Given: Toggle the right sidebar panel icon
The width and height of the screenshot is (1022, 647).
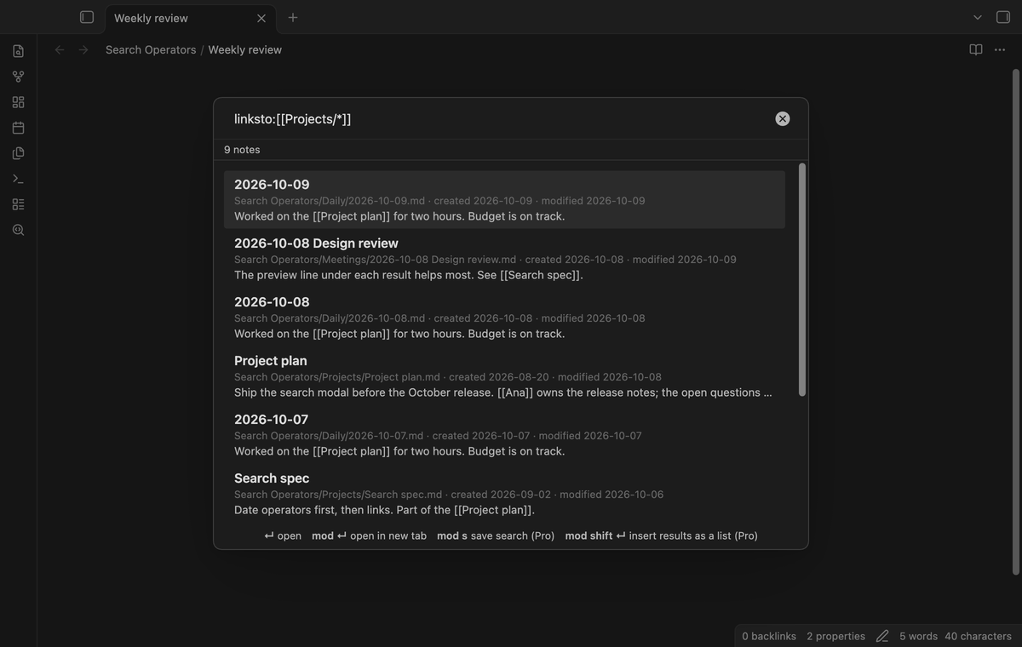Looking at the screenshot, I should pyautogui.click(x=1003, y=17).
